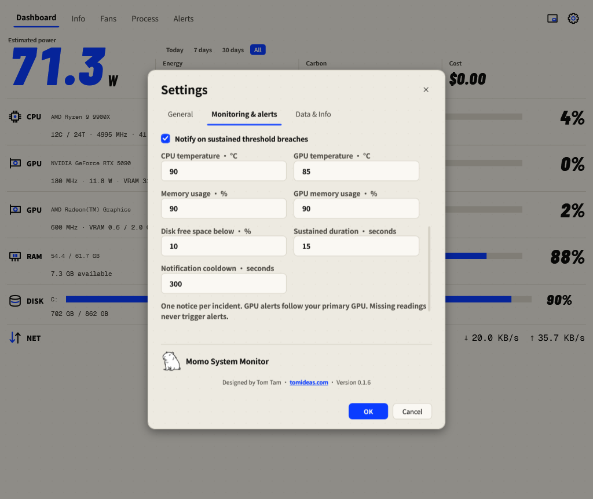Click the 71.3 W power reading

pos(65,67)
